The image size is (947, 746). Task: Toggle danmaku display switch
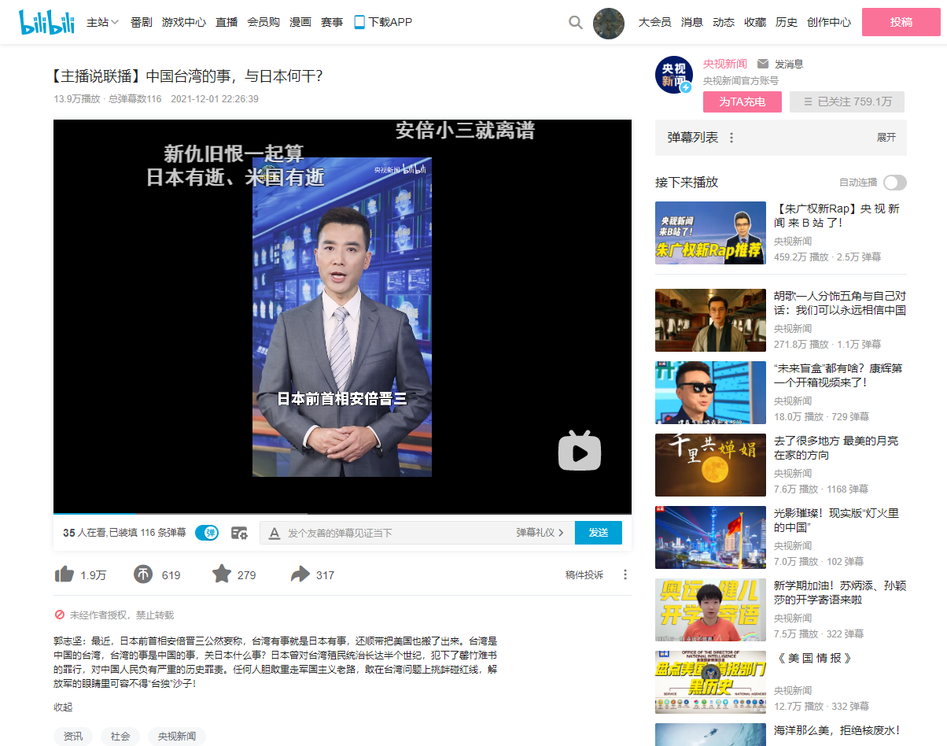coord(207,533)
